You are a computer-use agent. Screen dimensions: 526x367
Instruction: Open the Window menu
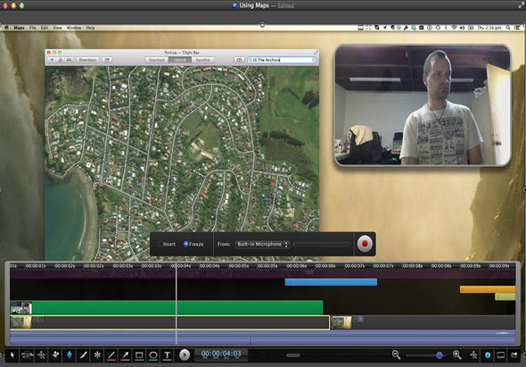point(74,28)
